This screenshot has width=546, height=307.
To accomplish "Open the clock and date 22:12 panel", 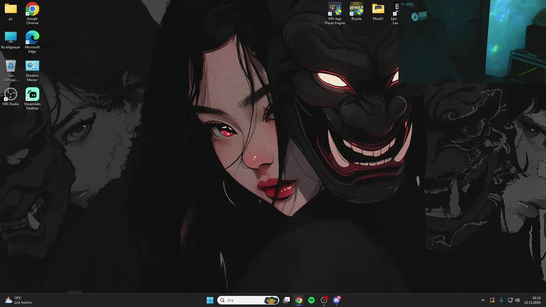I will (x=532, y=300).
